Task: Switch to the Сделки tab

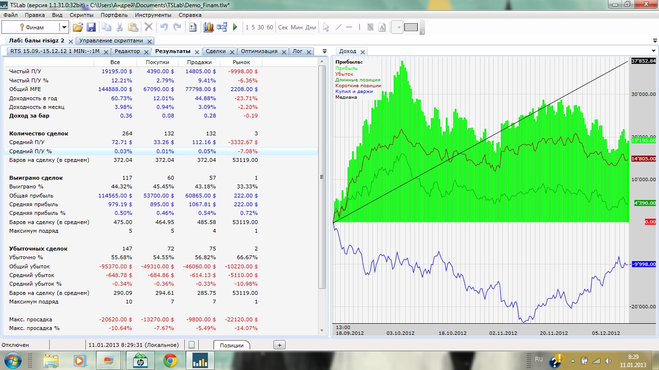Action: coord(216,51)
